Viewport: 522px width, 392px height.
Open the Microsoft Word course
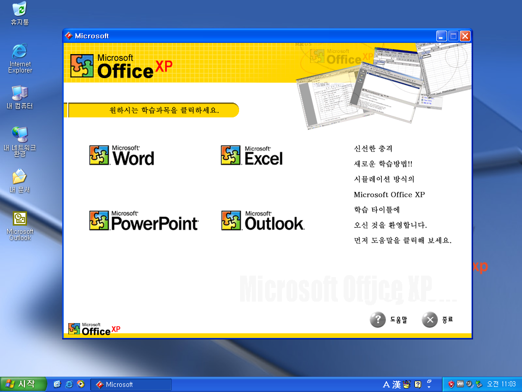pyautogui.click(x=122, y=155)
